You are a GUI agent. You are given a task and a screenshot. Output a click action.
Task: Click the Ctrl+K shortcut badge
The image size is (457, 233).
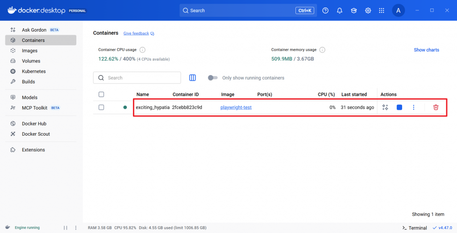tap(304, 11)
